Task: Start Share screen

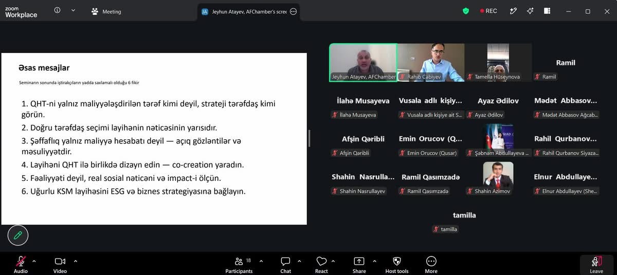Action: (359, 264)
